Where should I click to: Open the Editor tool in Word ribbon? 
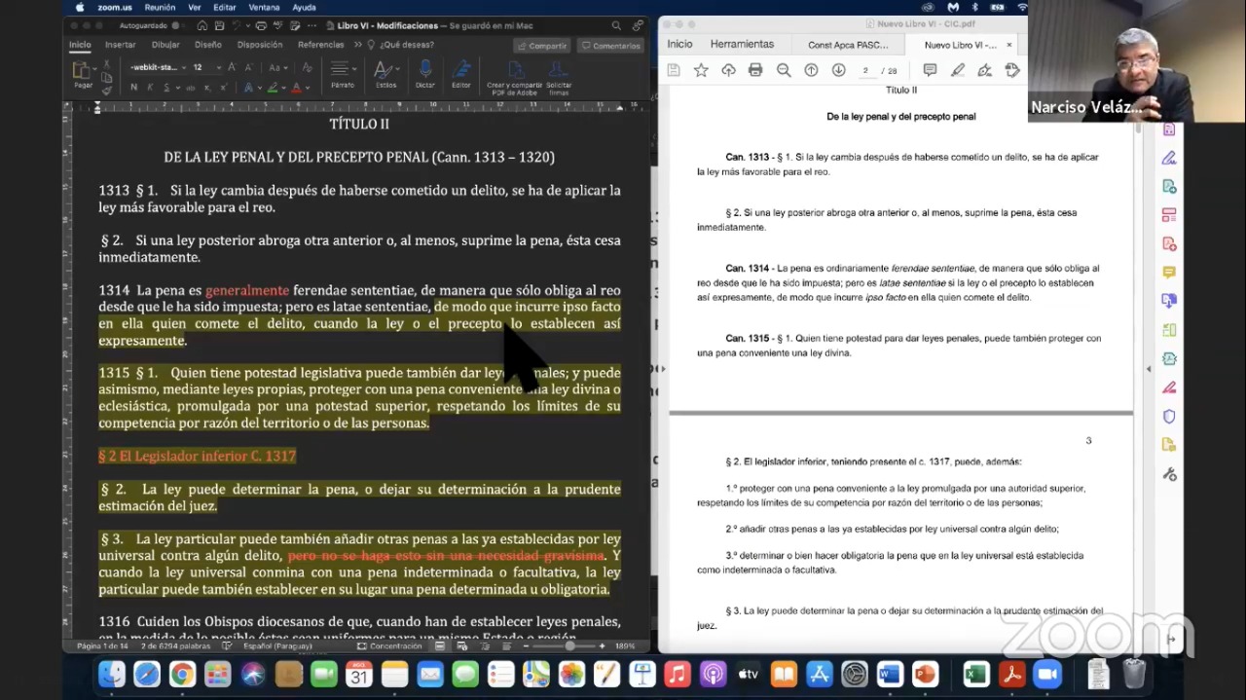tap(461, 70)
